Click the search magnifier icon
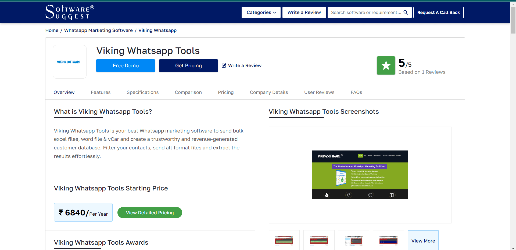516x250 pixels. [406, 12]
